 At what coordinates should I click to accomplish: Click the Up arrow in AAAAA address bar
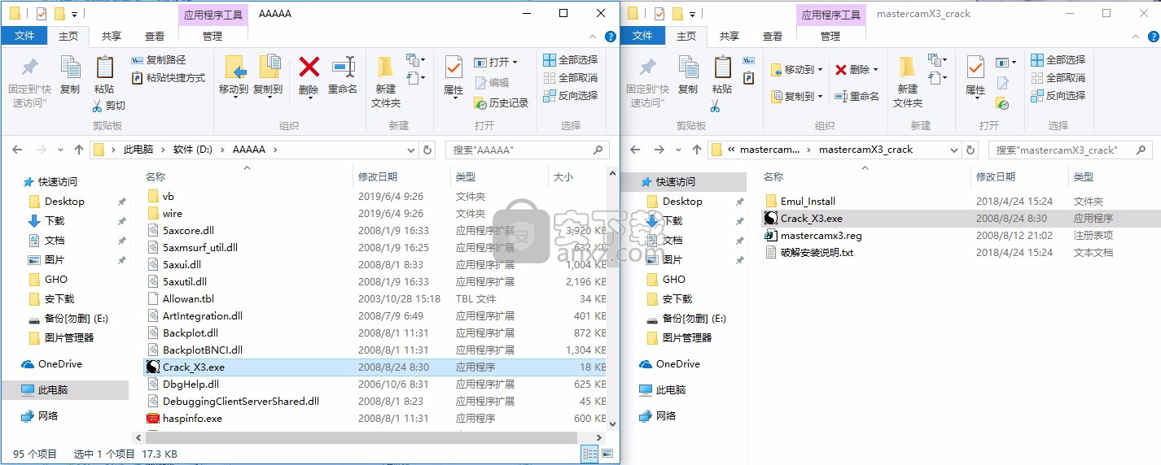[x=79, y=150]
